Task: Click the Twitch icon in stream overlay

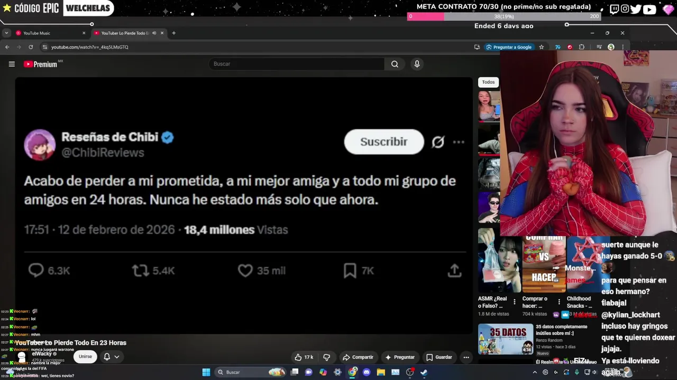Action: tap(614, 9)
